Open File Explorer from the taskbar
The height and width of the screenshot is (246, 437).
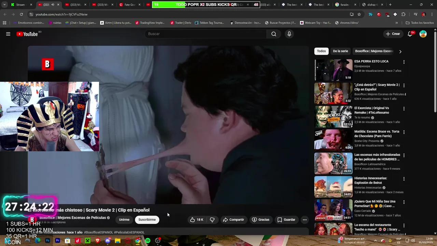click(117, 241)
